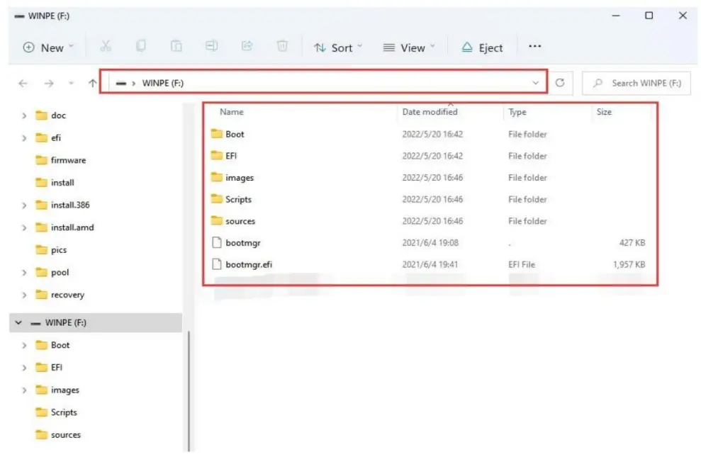Image resolution: width=701 pixels, height=469 pixels.
Task: Open the New item dropdown
Action: 48,47
